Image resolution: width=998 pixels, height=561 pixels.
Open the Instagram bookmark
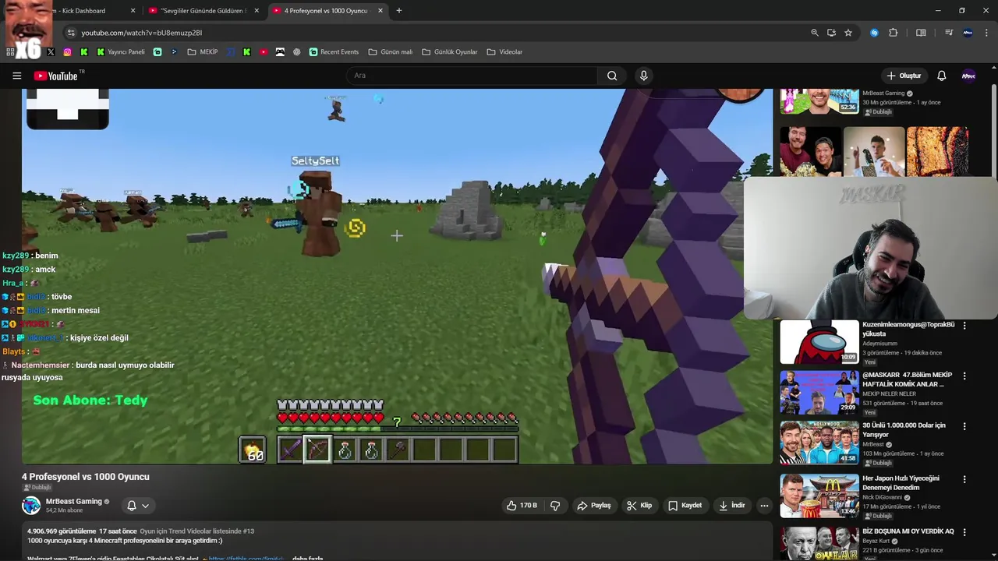pos(67,52)
